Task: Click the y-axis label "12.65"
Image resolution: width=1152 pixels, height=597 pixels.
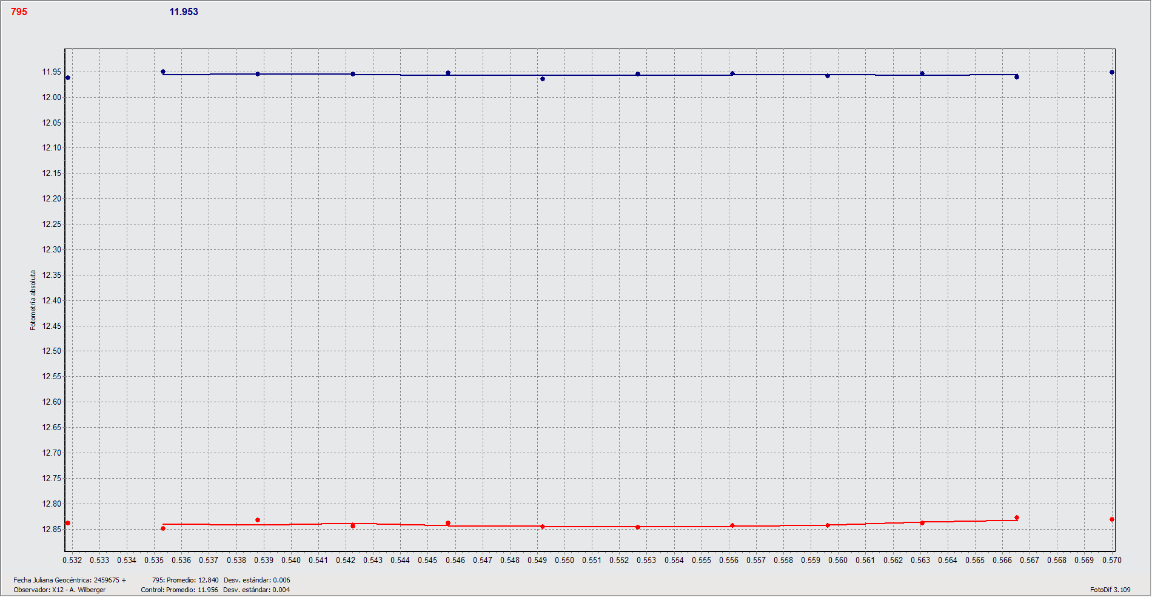Action: 52,427
